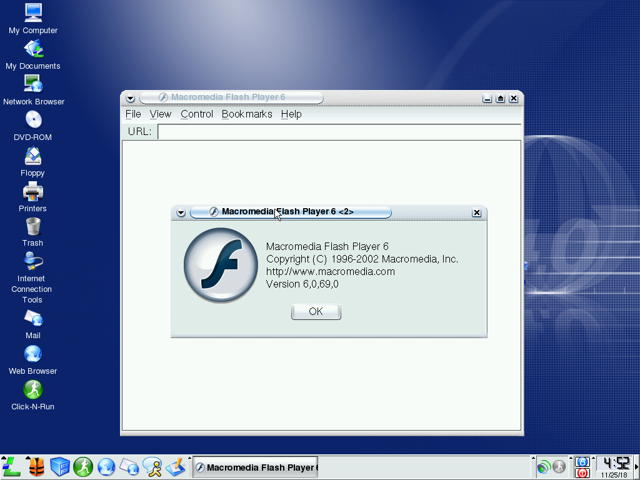Select the Floppy desktop icon
The width and height of the screenshot is (640, 480).
(x=32, y=162)
